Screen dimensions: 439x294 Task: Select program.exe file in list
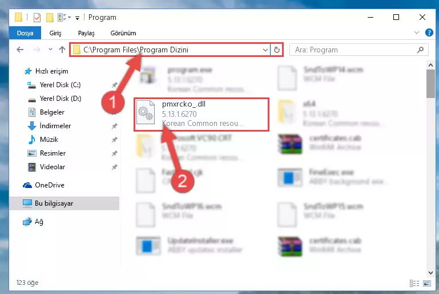193,79
